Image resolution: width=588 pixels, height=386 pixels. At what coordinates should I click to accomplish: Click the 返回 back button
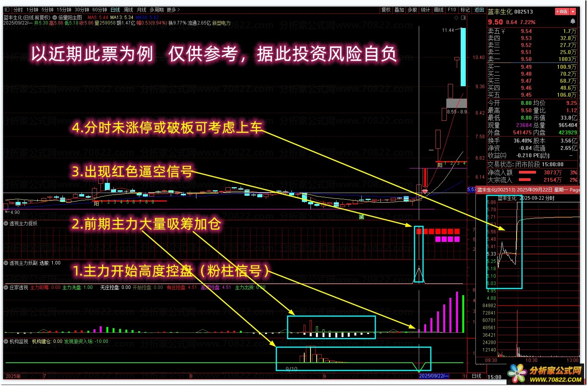click(x=479, y=10)
